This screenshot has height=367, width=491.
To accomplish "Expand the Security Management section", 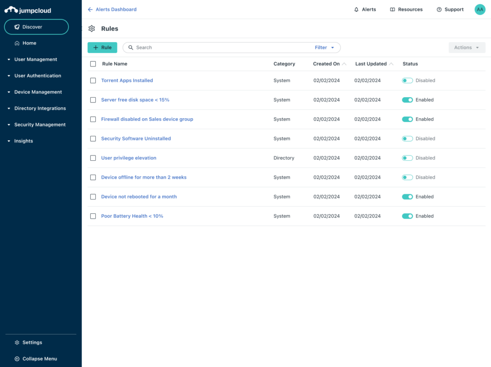I will coord(40,124).
